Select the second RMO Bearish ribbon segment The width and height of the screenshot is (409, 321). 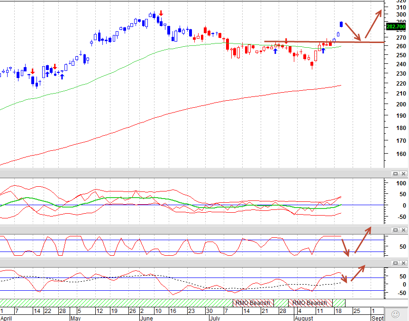310,303
